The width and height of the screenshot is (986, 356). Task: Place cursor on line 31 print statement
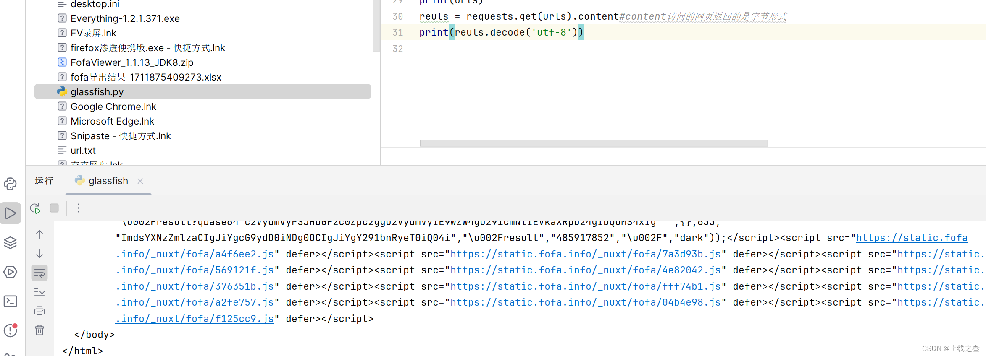(x=502, y=32)
